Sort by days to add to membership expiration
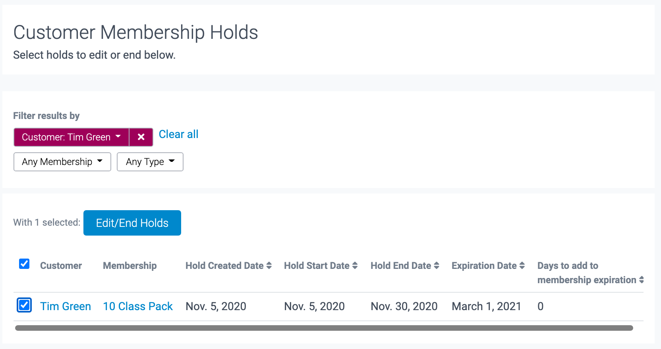 (x=641, y=280)
